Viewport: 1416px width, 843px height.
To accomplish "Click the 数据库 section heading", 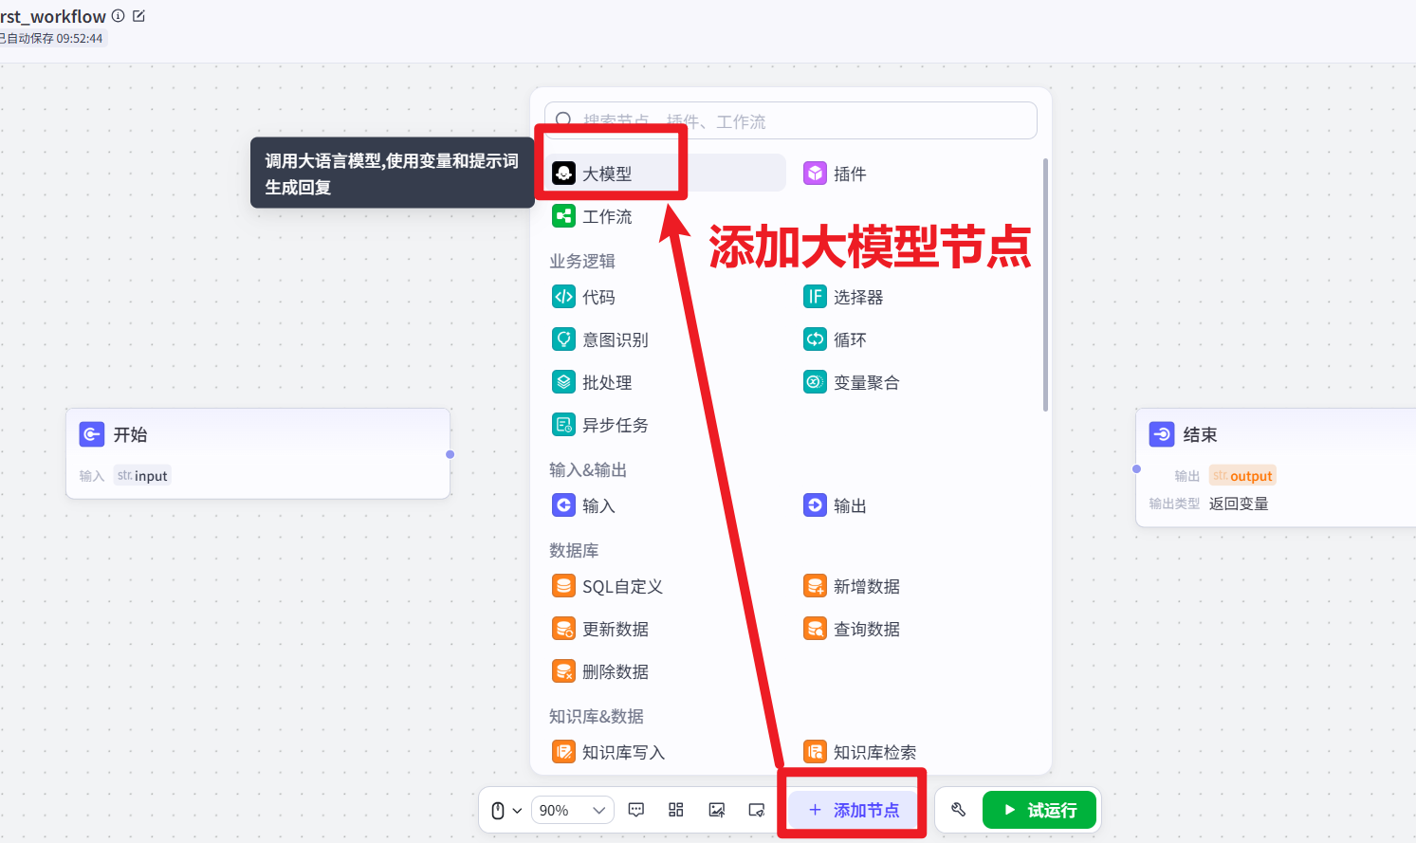I will (x=574, y=550).
